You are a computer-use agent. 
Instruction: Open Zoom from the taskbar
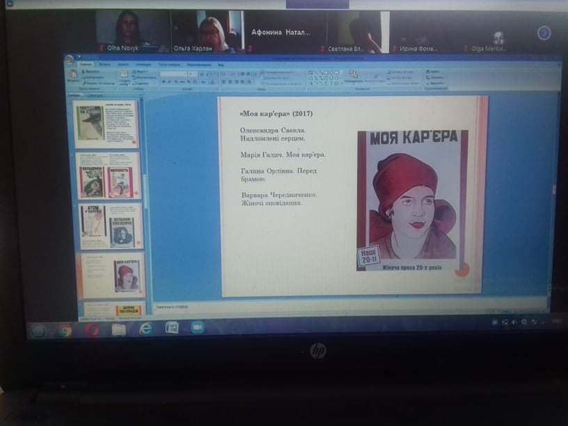(x=198, y=327)
